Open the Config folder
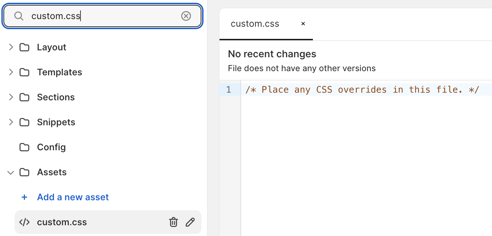492x236 pixels. (51, 147)
